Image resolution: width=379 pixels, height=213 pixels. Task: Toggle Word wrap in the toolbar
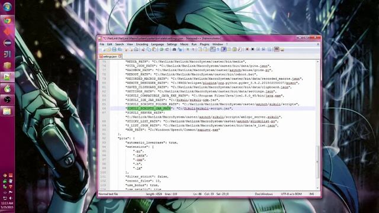(x=213, y=50)
